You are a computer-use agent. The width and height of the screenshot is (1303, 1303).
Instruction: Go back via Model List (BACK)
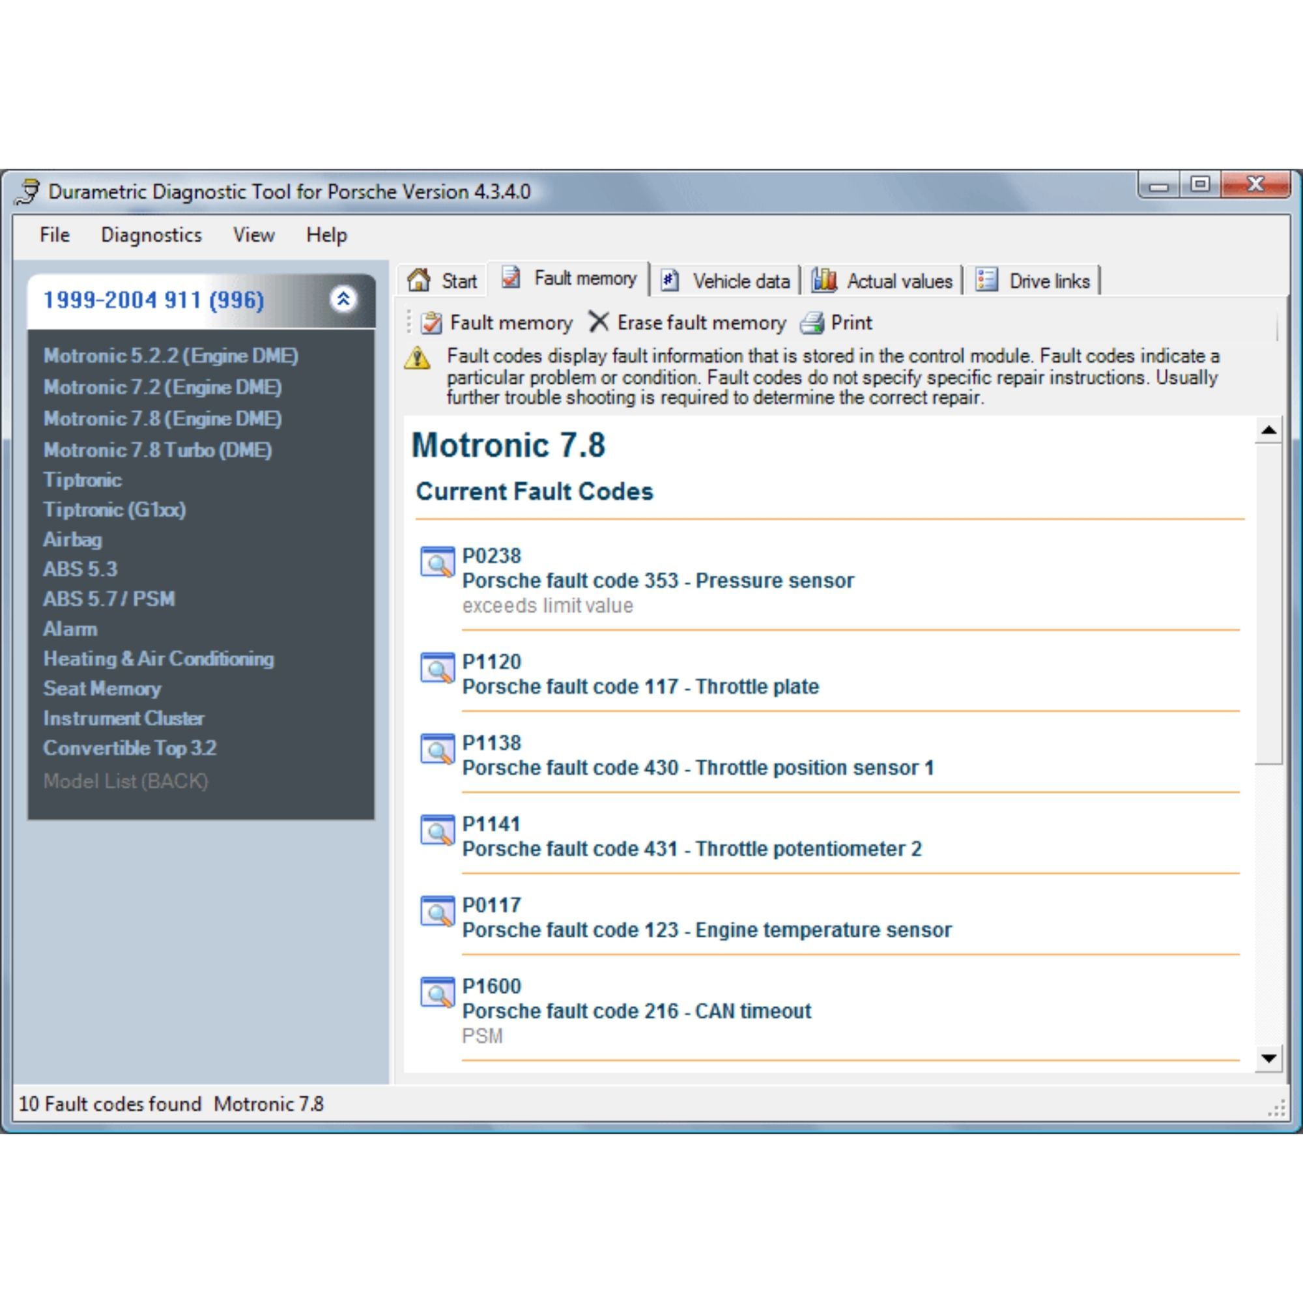coord(126,781)
